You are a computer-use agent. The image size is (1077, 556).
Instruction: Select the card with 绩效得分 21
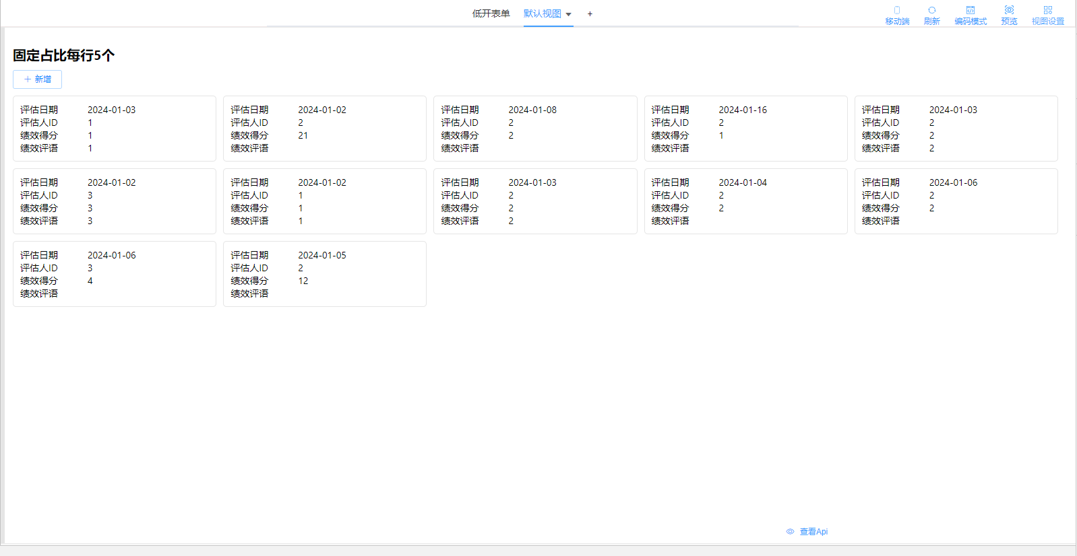click(x=324, y=129)
